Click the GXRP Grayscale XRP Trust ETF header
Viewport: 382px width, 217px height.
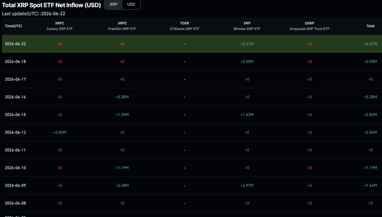[309, 26]
